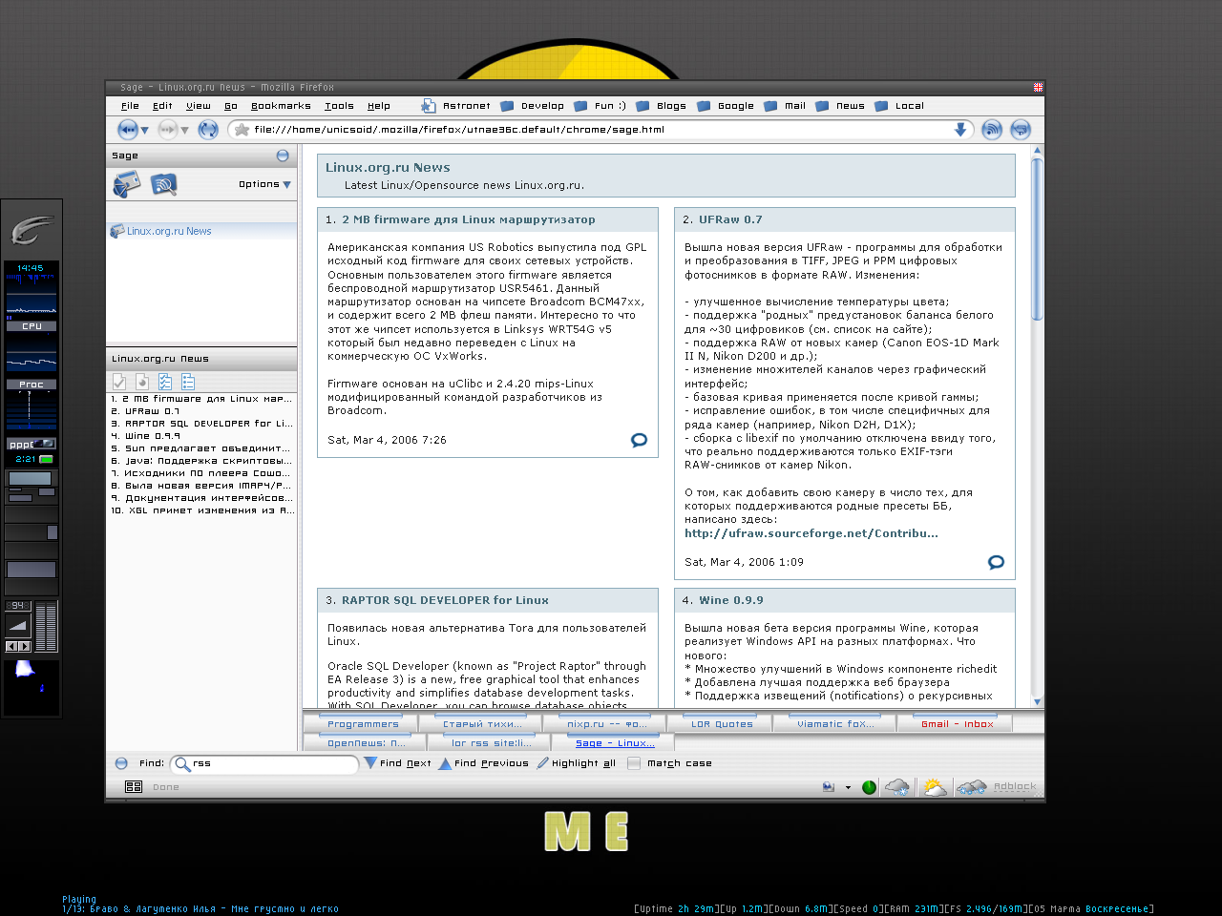
Task: Reload the page with the refresh icon
Action: [208, 130]
